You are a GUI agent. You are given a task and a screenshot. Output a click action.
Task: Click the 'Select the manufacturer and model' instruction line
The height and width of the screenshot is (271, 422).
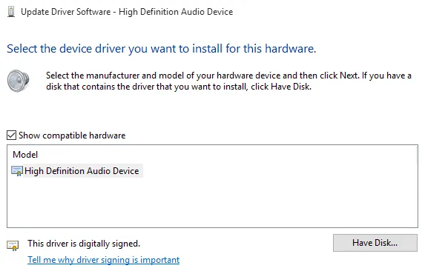tap(228, 76)
